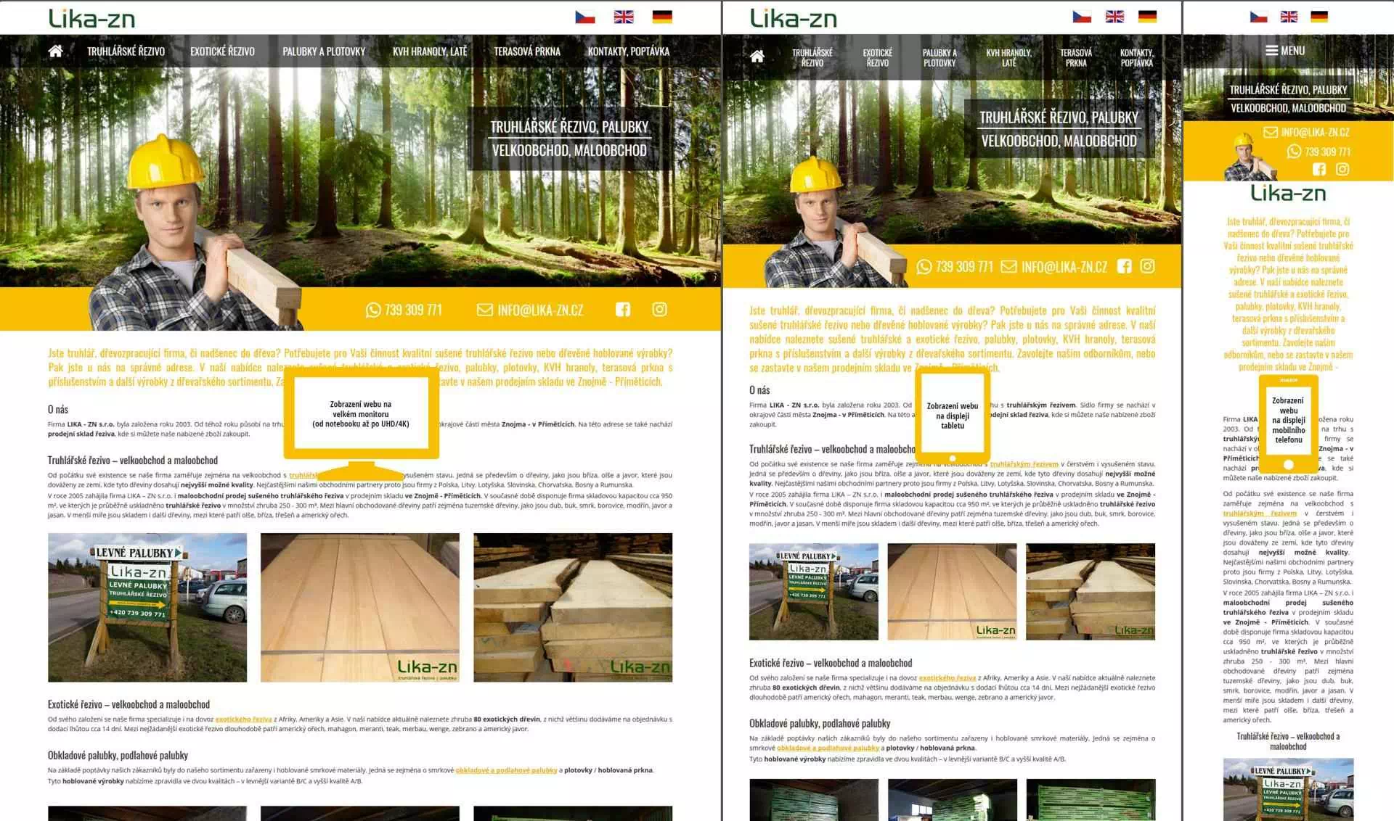This screenshot has height=821, width=1394.
Task: Follow the 'truhlářským řezivem' link in mobile text
Action: click(1260, 513)
